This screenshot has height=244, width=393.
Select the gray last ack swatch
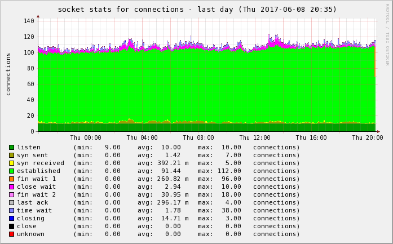pos(11,202)
